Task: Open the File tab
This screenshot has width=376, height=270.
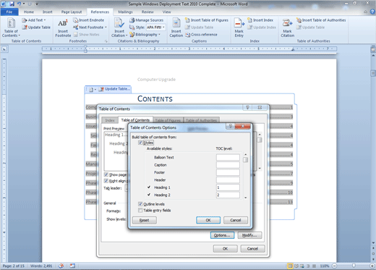Action: click(9, 12)
